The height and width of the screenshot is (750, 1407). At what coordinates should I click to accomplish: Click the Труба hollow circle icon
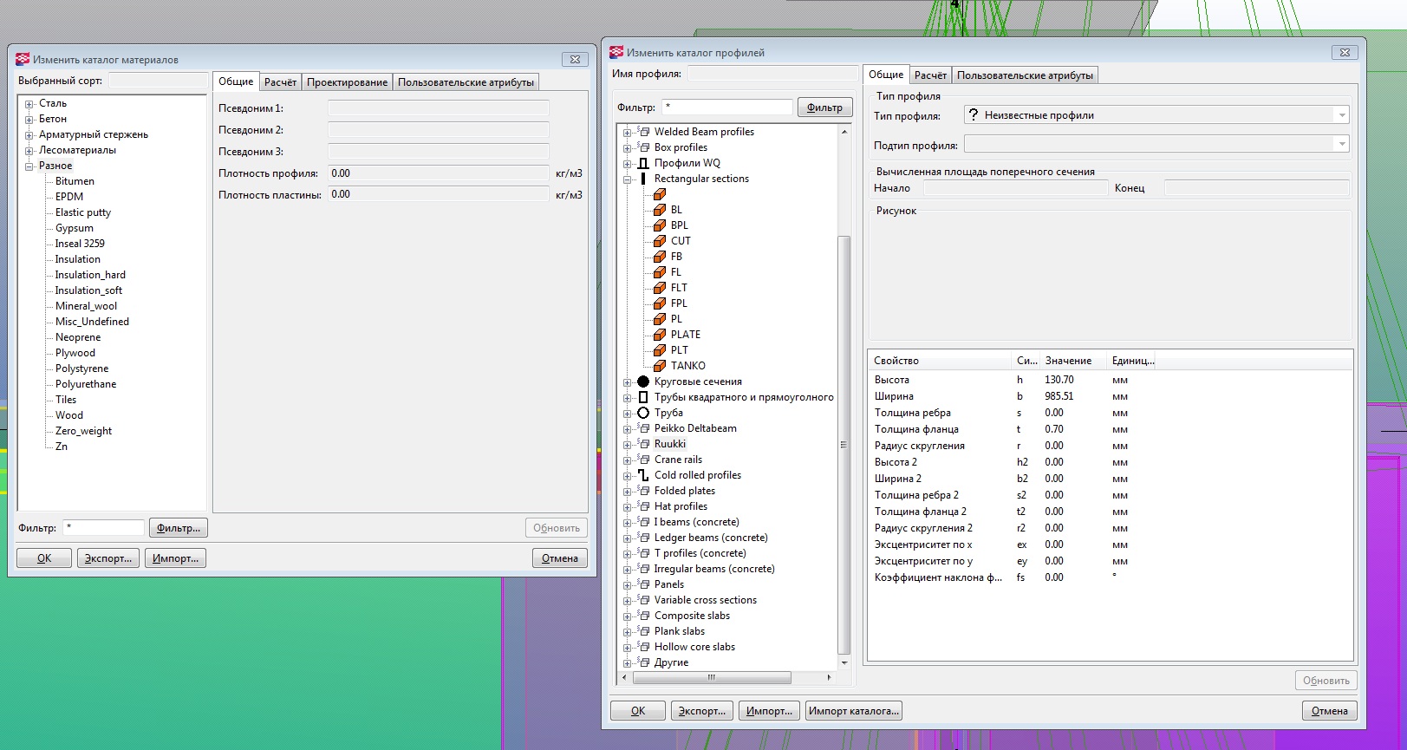(643, 413)
